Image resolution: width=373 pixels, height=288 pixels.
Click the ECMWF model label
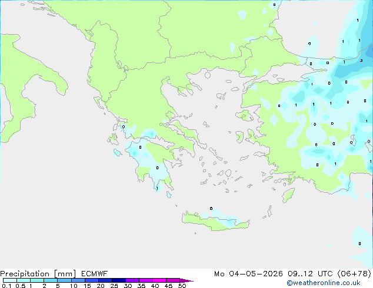[x=95, y=274]
